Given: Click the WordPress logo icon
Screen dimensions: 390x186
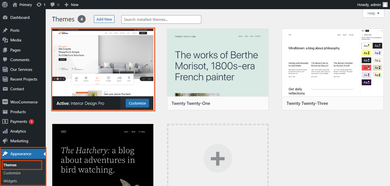Looking at the screenshot, I should pos(5,5).
